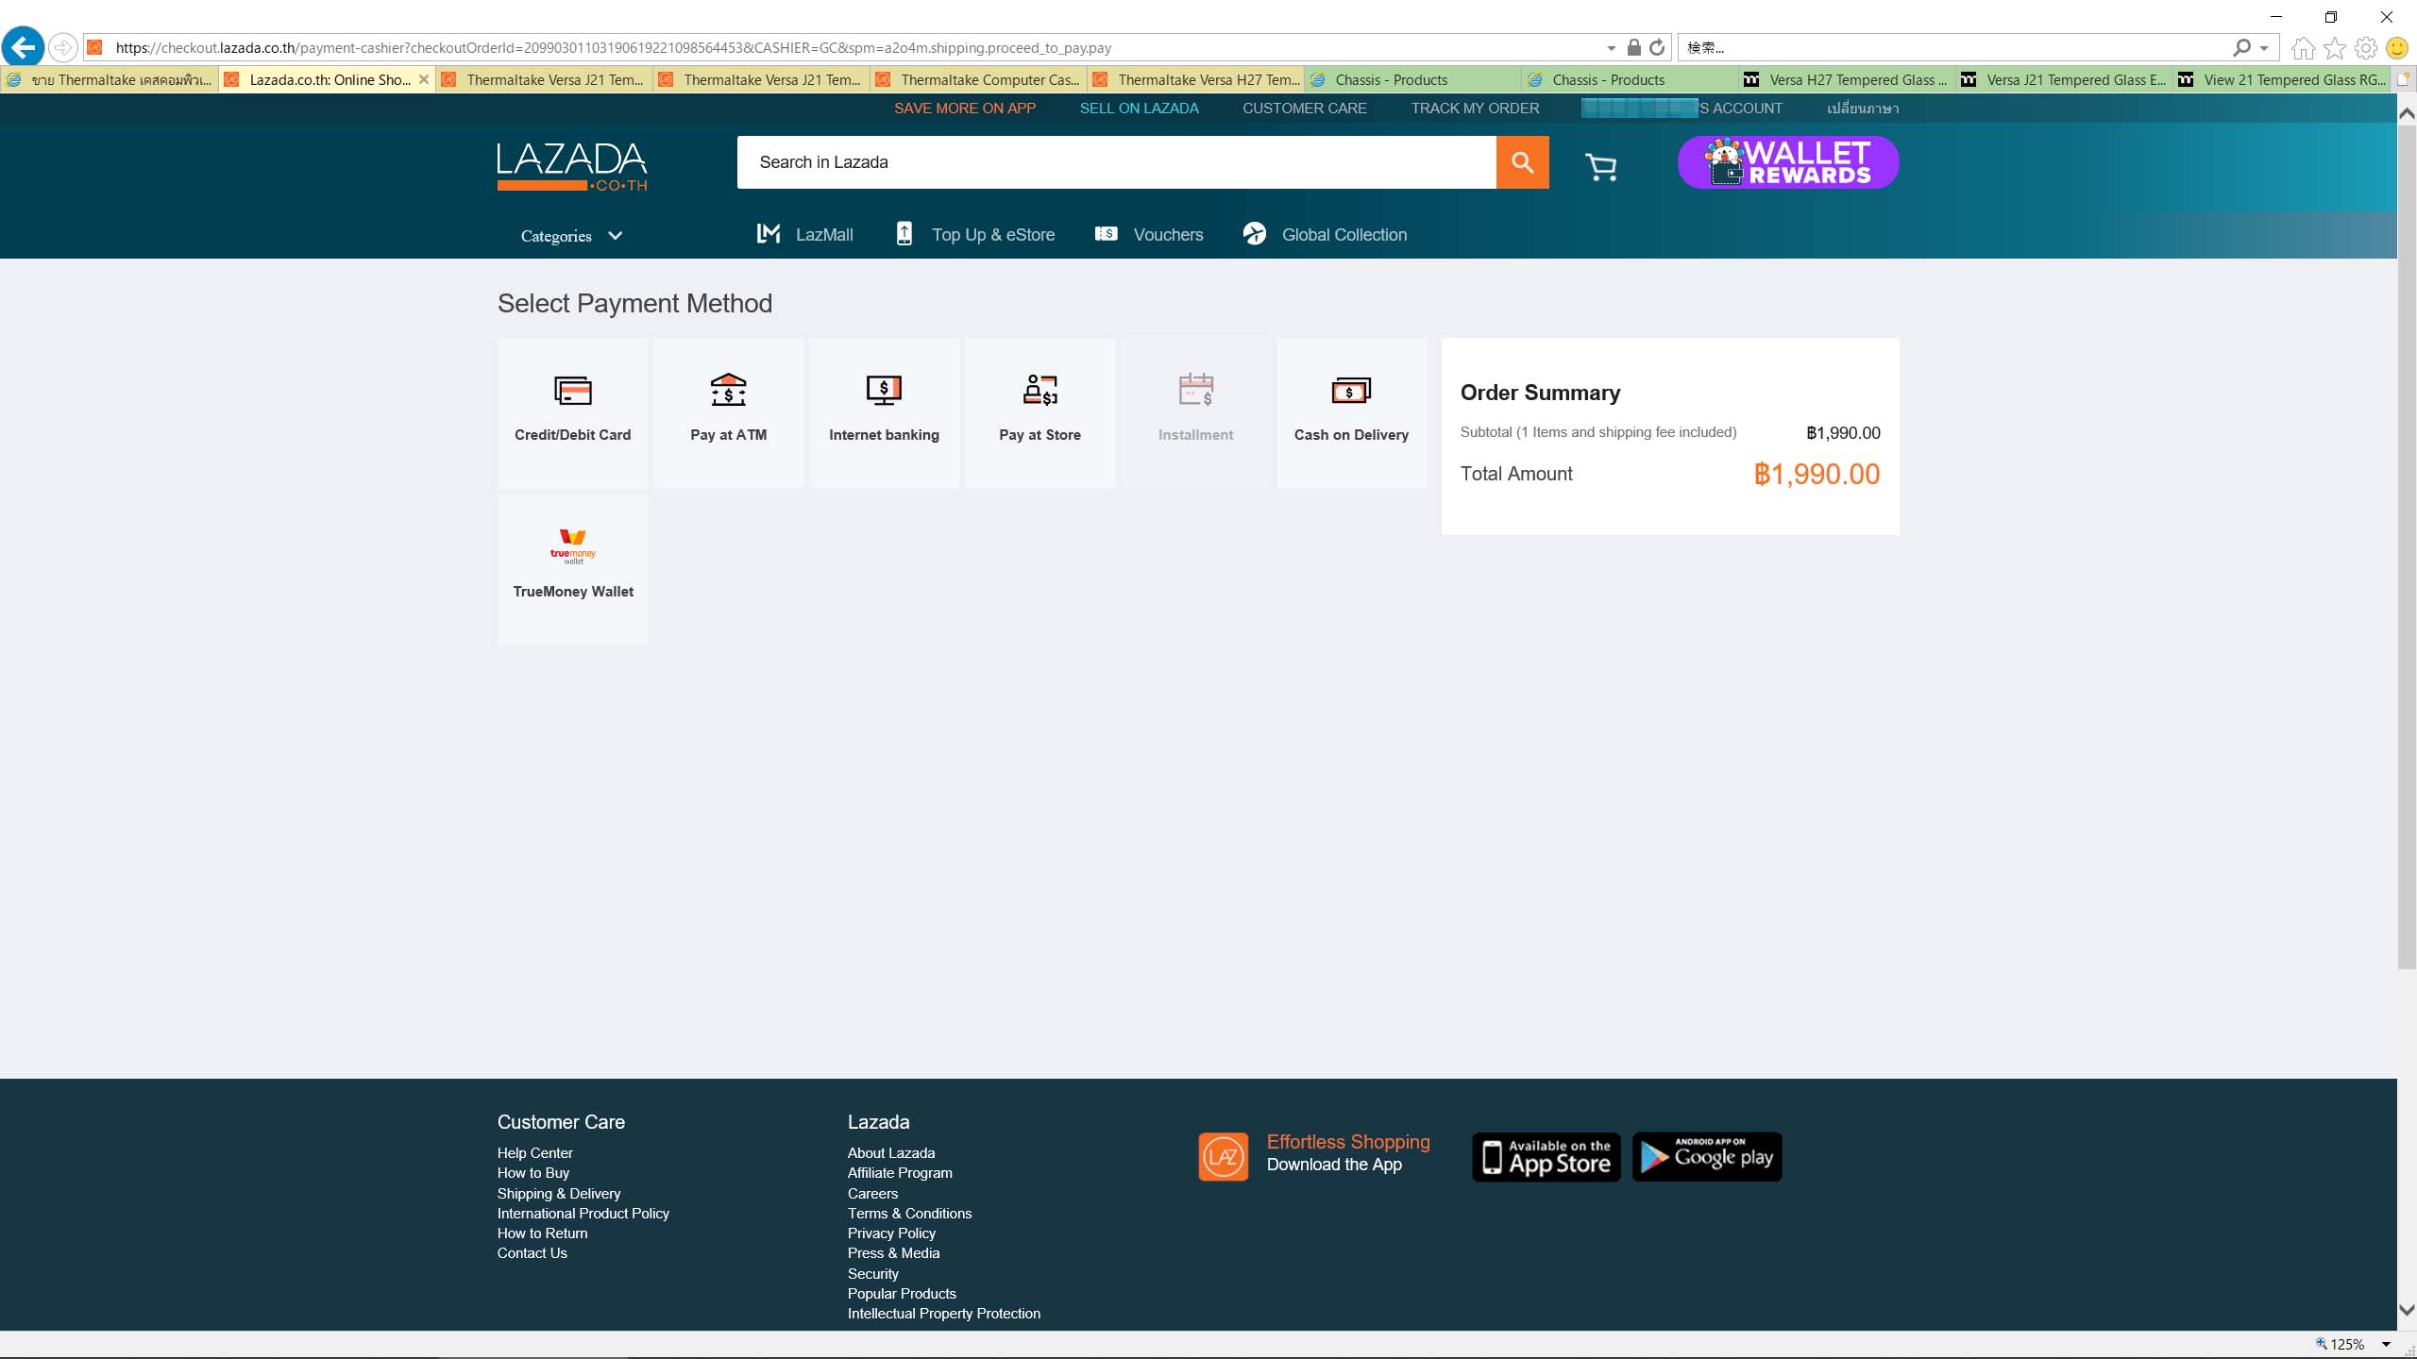Choose Pay at Store method
This screenshot has height=1359, width=2417.
coord(1039,412)
